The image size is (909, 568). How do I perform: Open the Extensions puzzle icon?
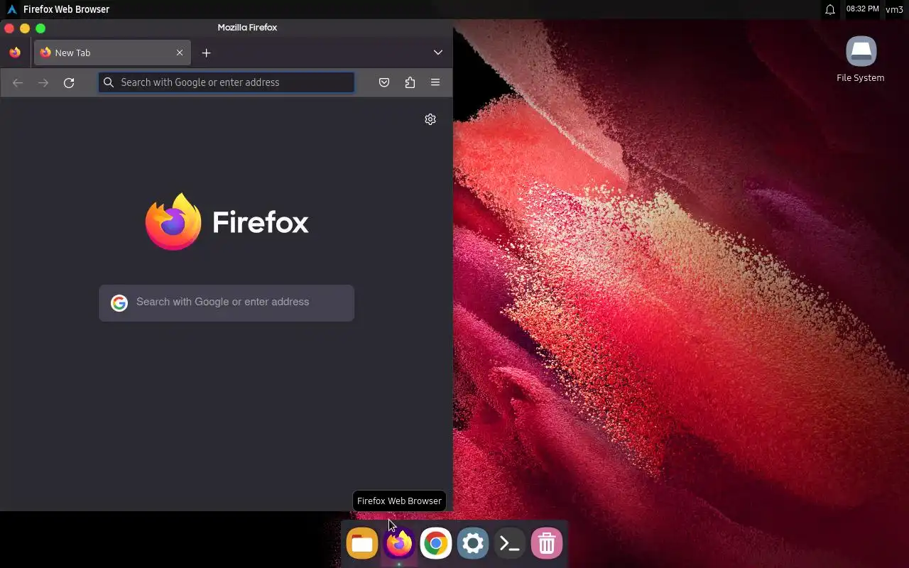click(x=410, y=82)
